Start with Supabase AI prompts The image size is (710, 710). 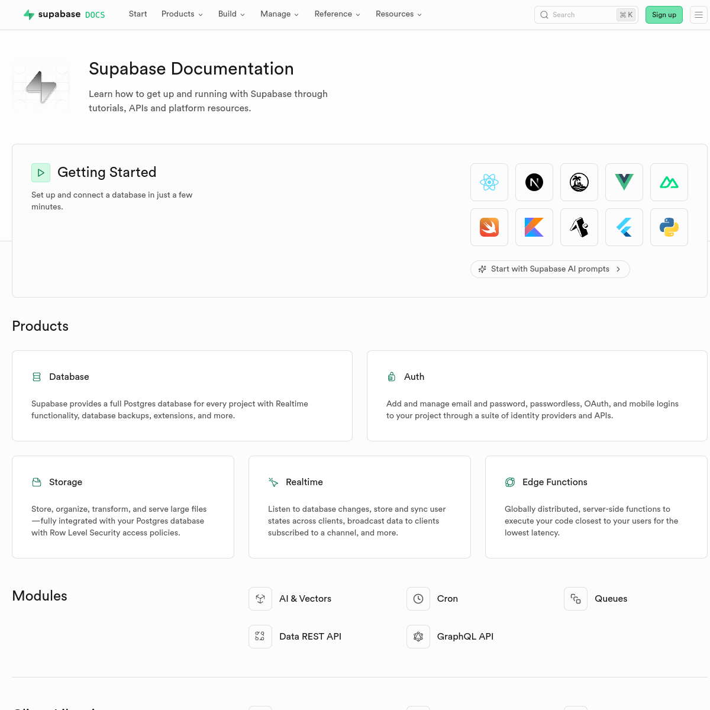550,269
